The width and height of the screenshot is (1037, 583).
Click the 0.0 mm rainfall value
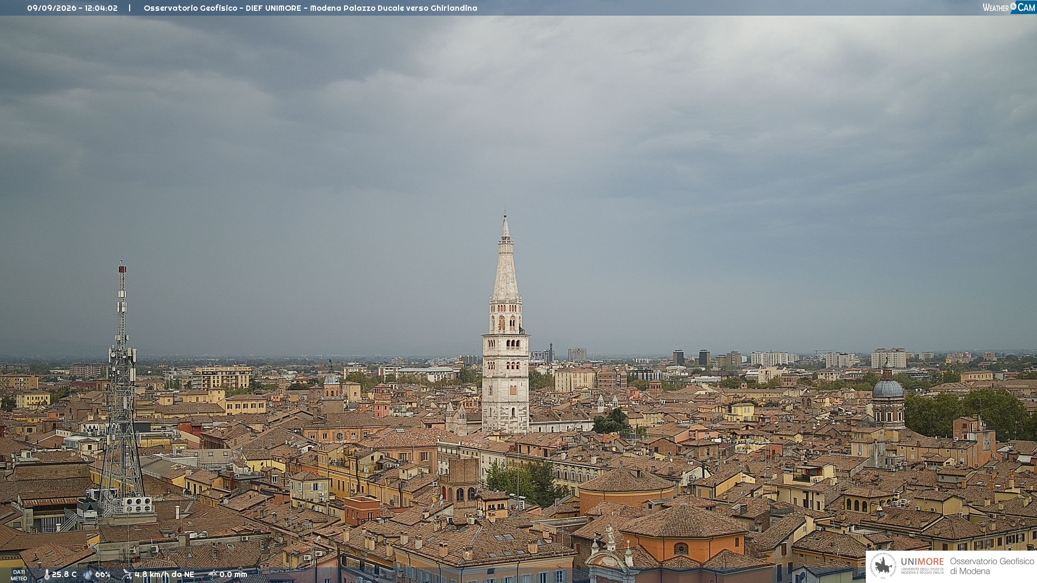233,575
